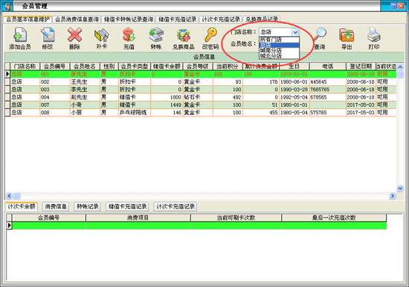Open the 改密码 key icon
The height and width of the screenshot is (287, 409).
tap(210, 35)
